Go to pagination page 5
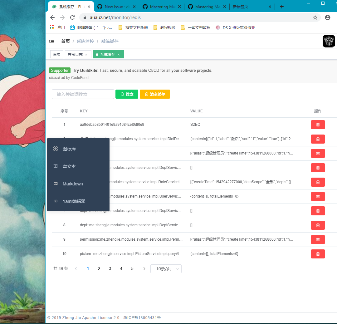The image size is (337, 324). (132, 268)
